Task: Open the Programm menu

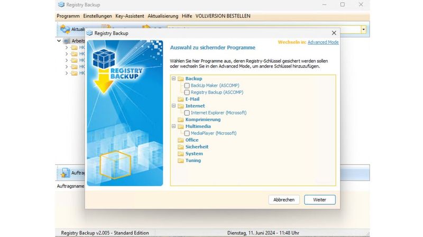Action: 68,16
